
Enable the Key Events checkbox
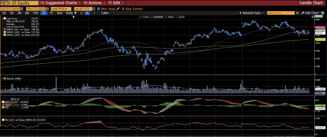[123, 9]
